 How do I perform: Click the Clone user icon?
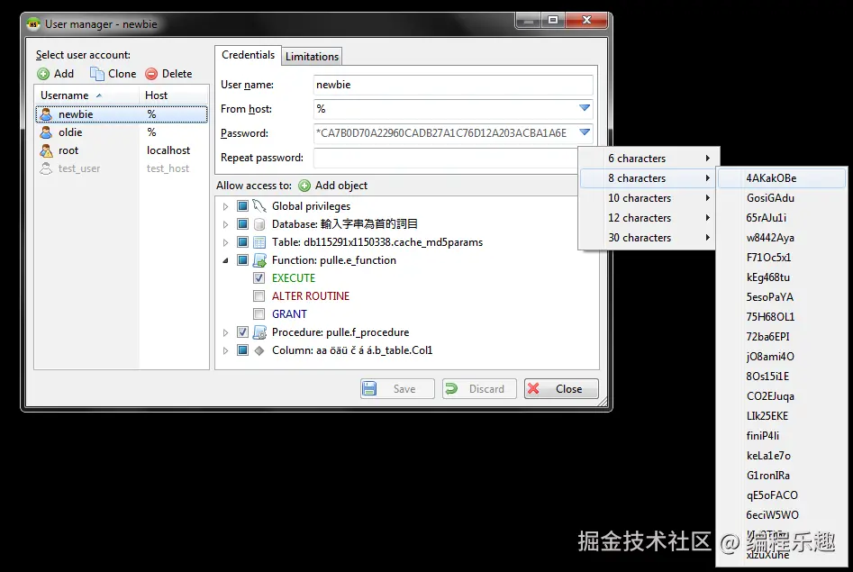coord(97,74)
